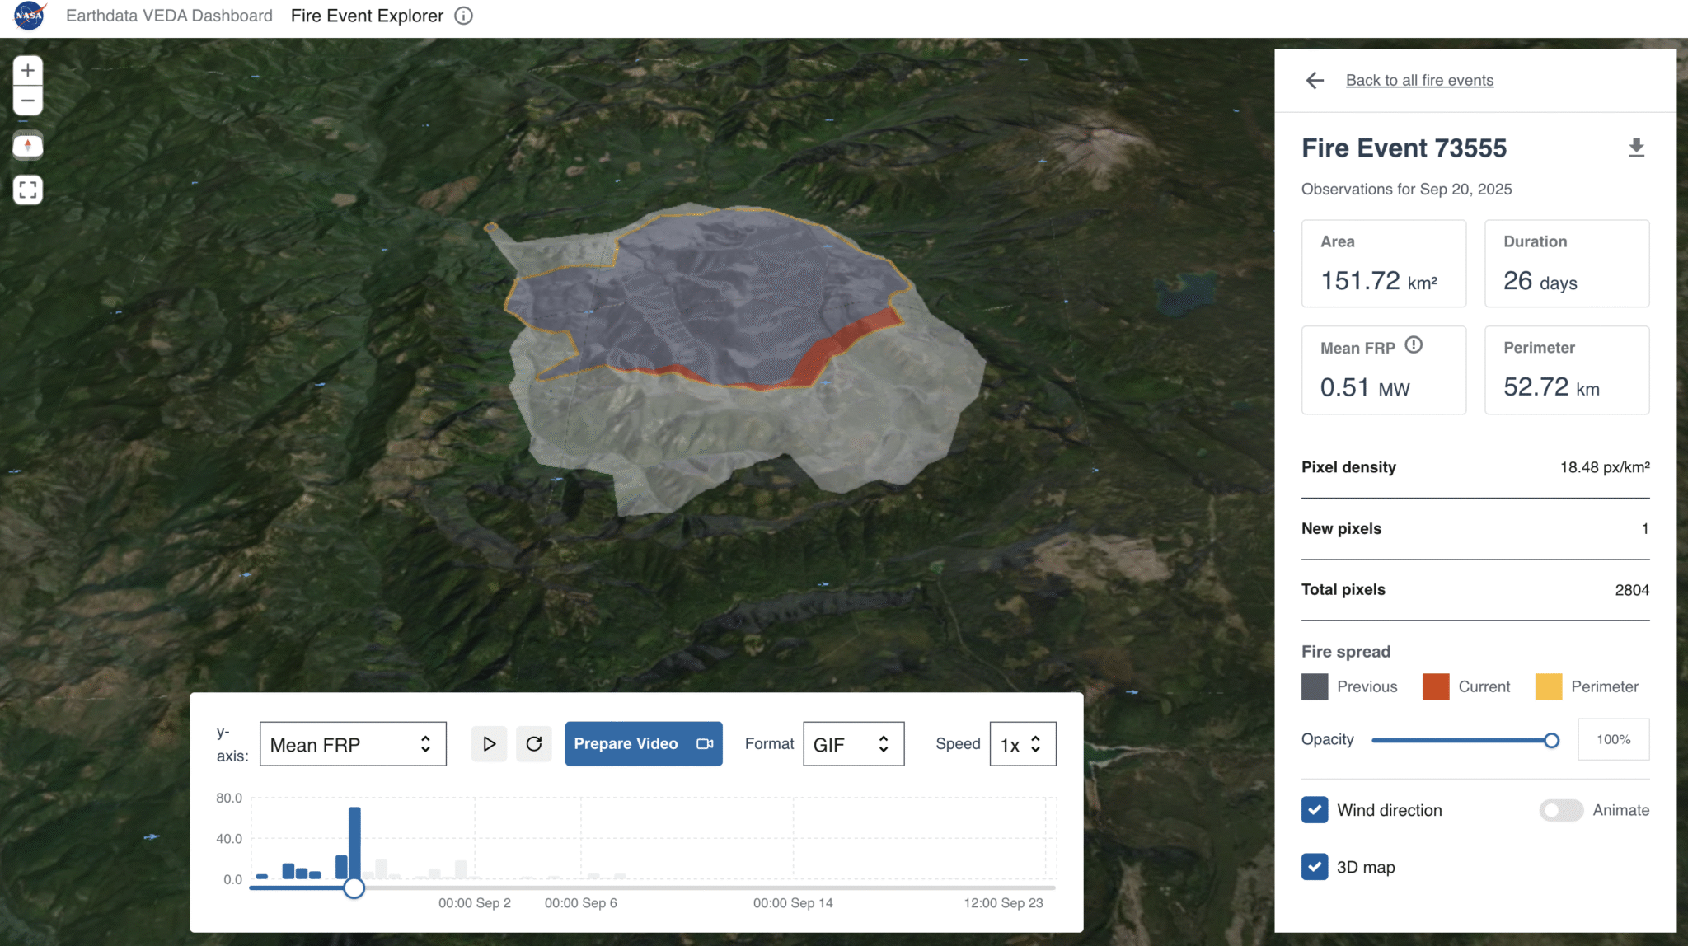Zoom out of the map
This screenshot has width=1688, height=946.
(x=27, y=100)
